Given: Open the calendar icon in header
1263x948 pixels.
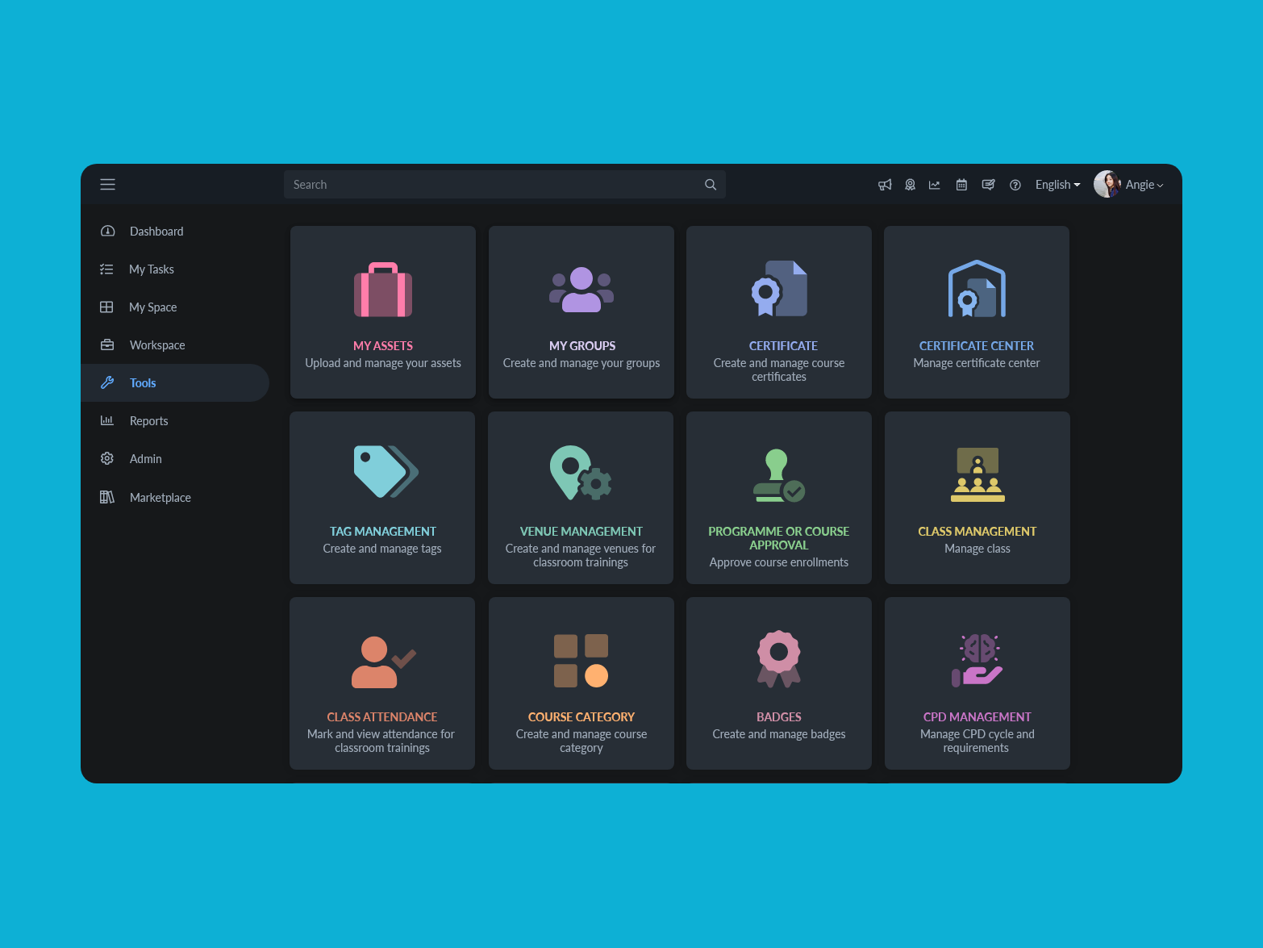Looking at the screenshot, I should 961,185.
